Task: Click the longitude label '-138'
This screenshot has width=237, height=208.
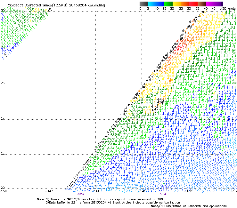Action: (x=188, y=191)
